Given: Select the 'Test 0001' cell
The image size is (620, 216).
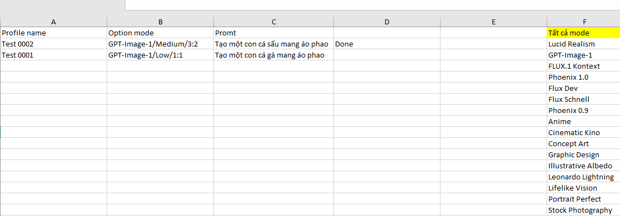Looking at the screenshot, I should tap(53, 55).
